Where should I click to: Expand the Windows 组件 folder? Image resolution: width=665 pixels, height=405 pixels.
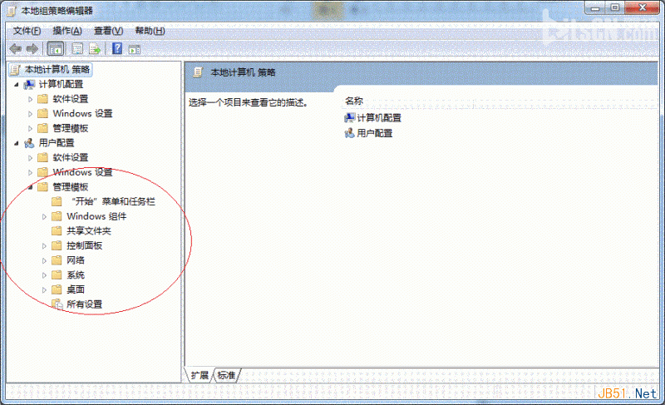[44, 217]
